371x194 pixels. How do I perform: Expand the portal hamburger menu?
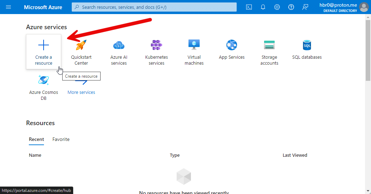coord(8,7)
